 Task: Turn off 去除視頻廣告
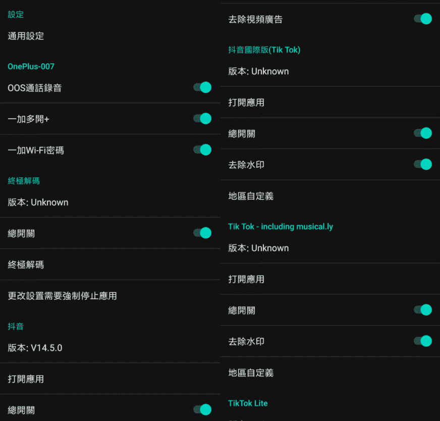pos(422,18)
